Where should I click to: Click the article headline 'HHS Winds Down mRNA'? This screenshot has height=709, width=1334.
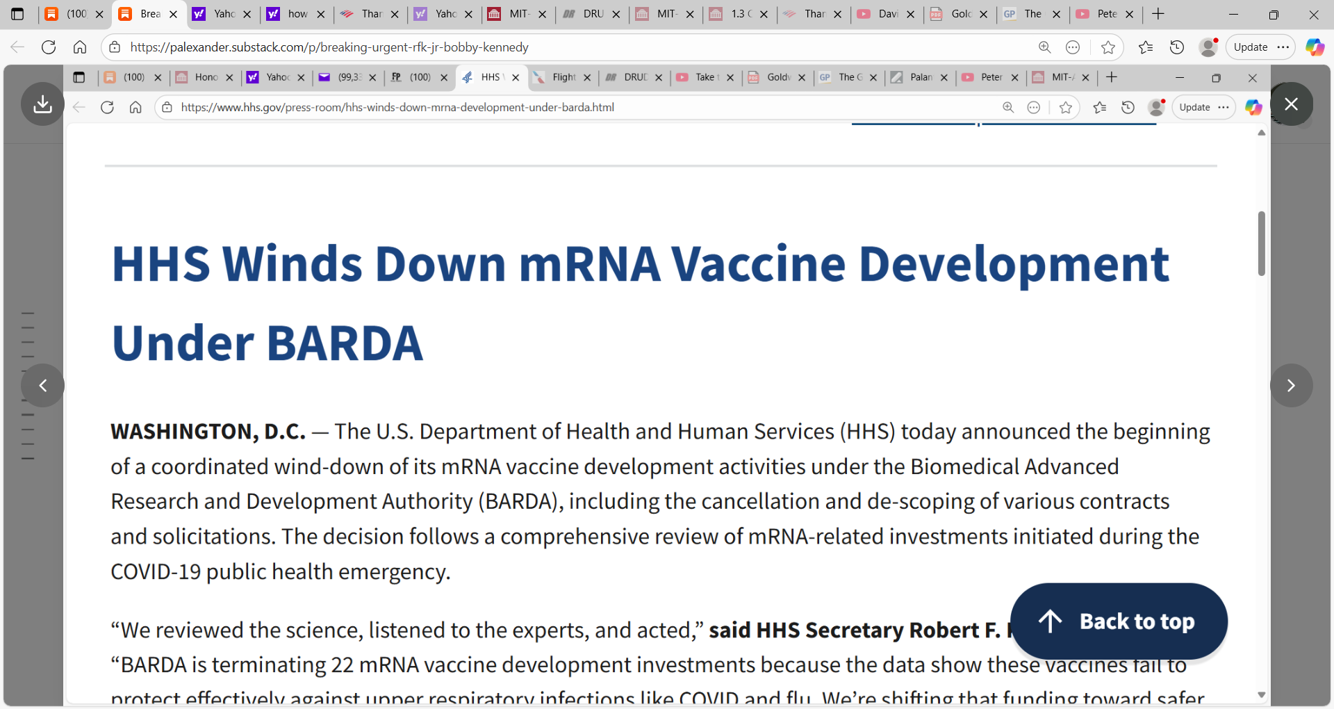641,304
